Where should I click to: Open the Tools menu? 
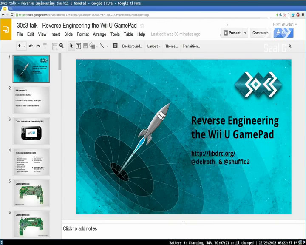[x=115, y=34]
